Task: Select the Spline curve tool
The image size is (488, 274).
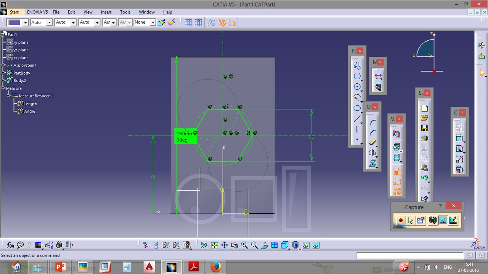Action: pos(357,97)
